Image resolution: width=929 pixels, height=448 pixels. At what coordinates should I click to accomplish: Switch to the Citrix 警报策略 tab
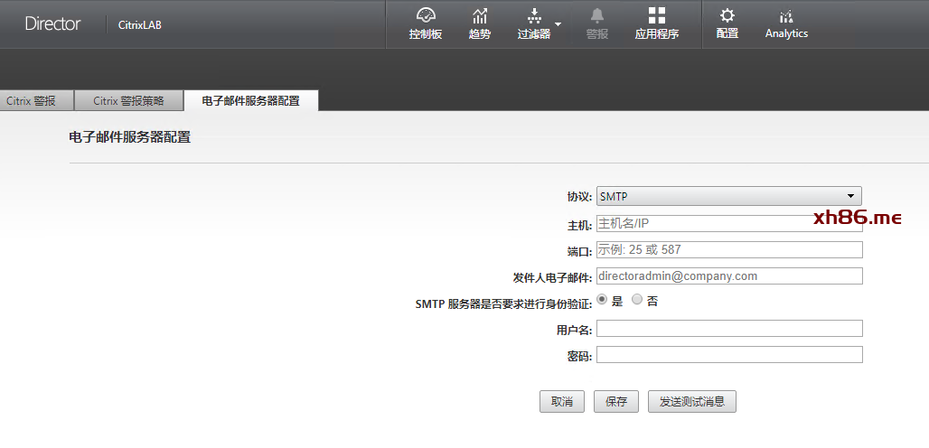pyautogui.click(x=128, y=101)
